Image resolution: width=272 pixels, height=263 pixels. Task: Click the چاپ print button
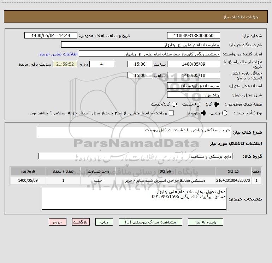[x=104, y=222]
